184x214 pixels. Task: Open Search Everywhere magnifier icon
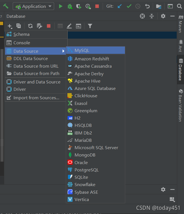(x=179, y=6)
